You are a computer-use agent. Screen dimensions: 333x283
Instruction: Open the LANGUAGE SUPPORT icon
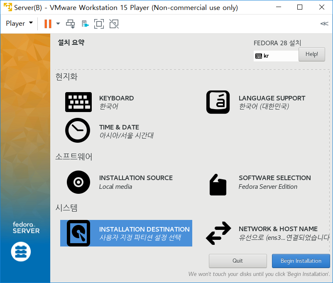(218, 102)
